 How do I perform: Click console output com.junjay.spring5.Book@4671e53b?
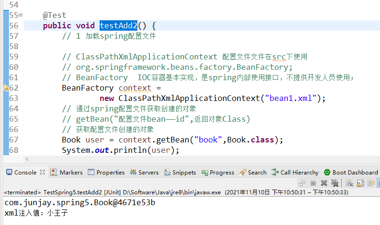[80, 202]
